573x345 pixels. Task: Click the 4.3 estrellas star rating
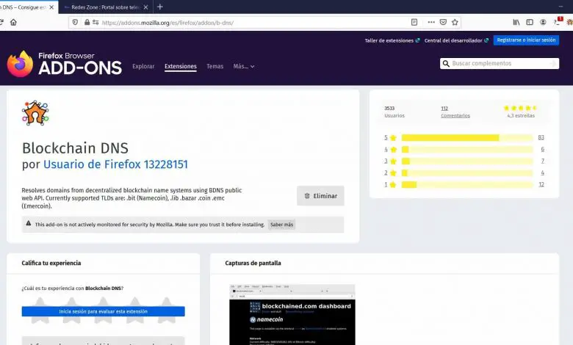(520, 112)
